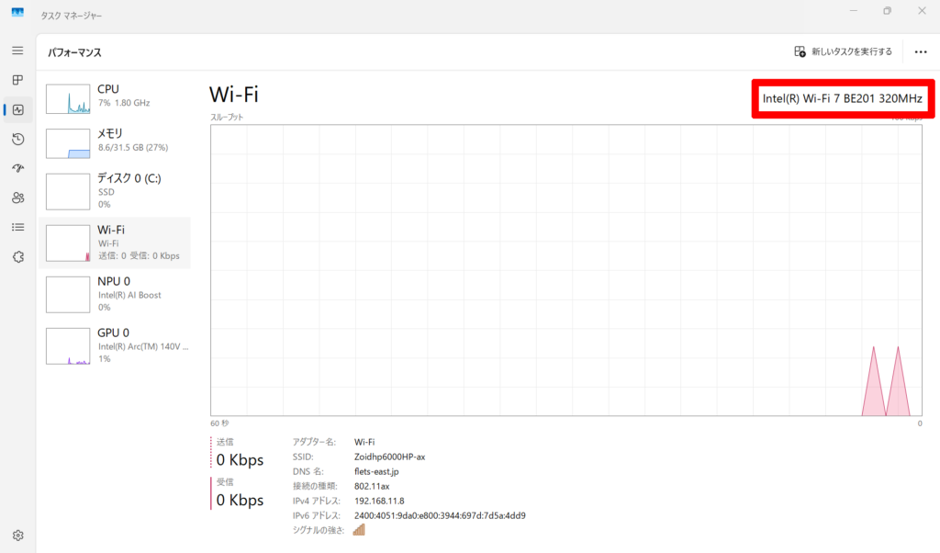Select the GPU 0 performance item
Screen dimensions: 940x553
click(117, 345)
